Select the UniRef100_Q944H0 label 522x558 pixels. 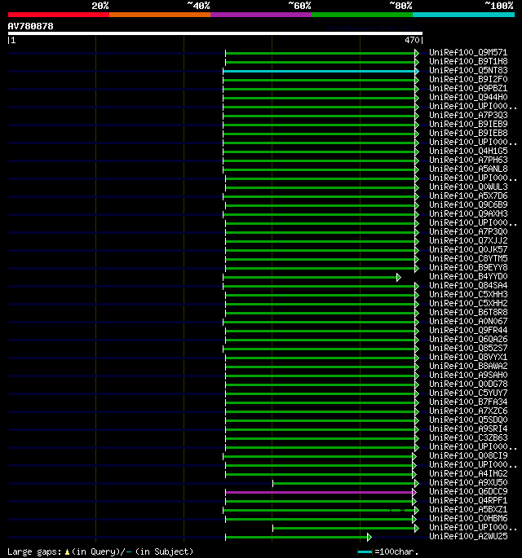(468, 98)
